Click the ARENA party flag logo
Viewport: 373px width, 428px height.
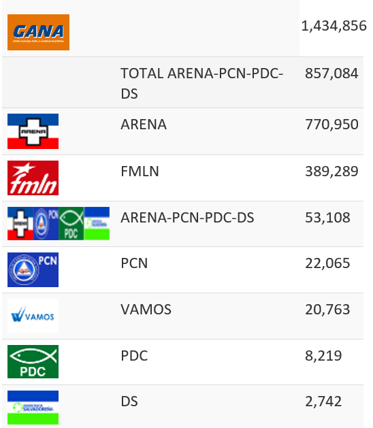coord(33,131)
